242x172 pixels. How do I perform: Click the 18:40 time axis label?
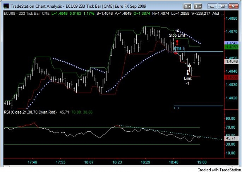coord(173,162)
